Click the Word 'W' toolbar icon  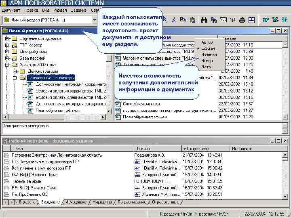pyautogui.click(x=266, y=20)
